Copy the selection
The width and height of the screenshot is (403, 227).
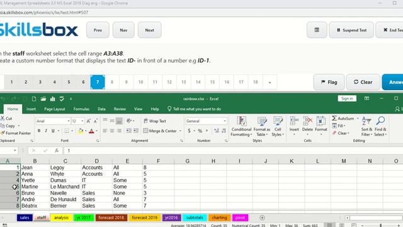pos(8,126)
